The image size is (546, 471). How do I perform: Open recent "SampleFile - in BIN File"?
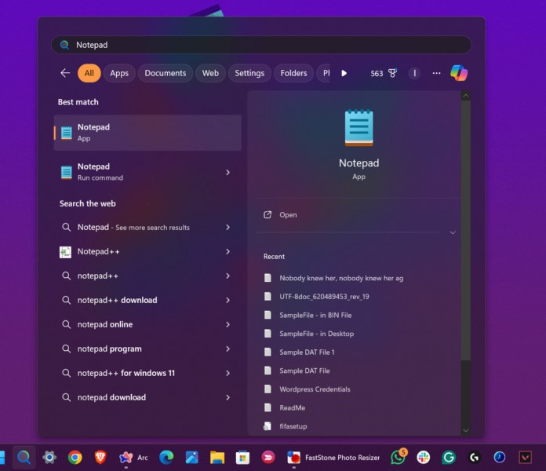[315, 315]
